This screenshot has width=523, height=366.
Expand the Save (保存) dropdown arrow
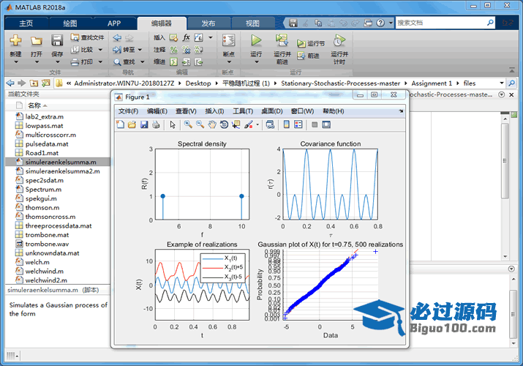57,62
